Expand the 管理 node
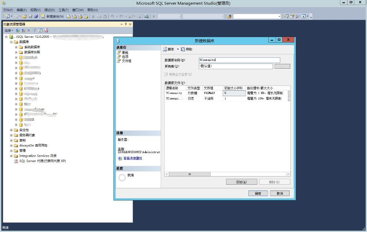Screen dimensions: 367x232 tap(11, 151)
